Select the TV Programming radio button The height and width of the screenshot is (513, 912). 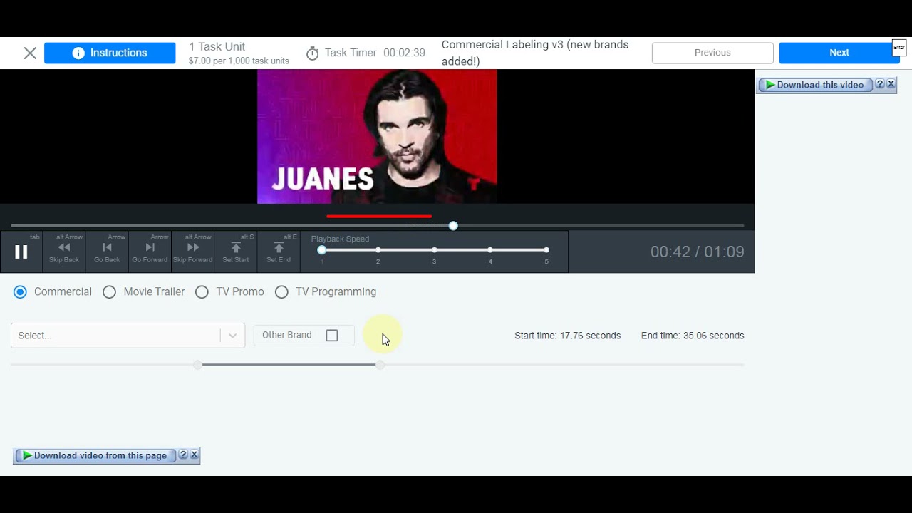[281, 291]
